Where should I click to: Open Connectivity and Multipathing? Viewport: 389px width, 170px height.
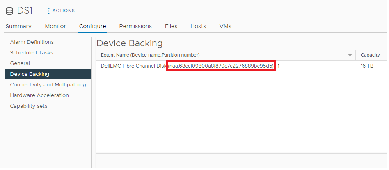pos(48,85)
